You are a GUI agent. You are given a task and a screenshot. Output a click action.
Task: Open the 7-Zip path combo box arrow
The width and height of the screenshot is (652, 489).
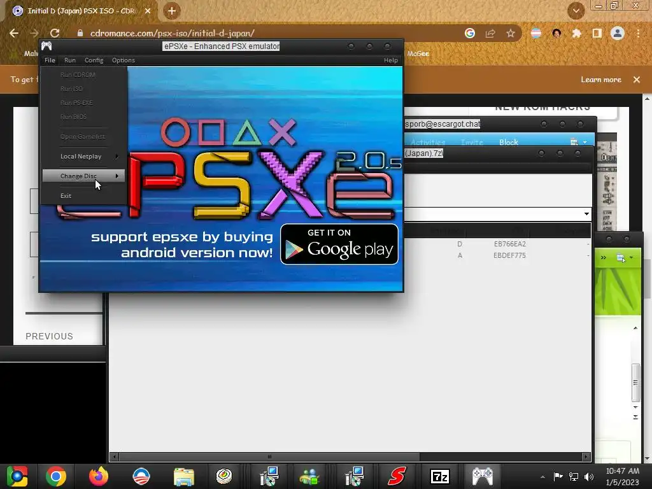point(586,214)
